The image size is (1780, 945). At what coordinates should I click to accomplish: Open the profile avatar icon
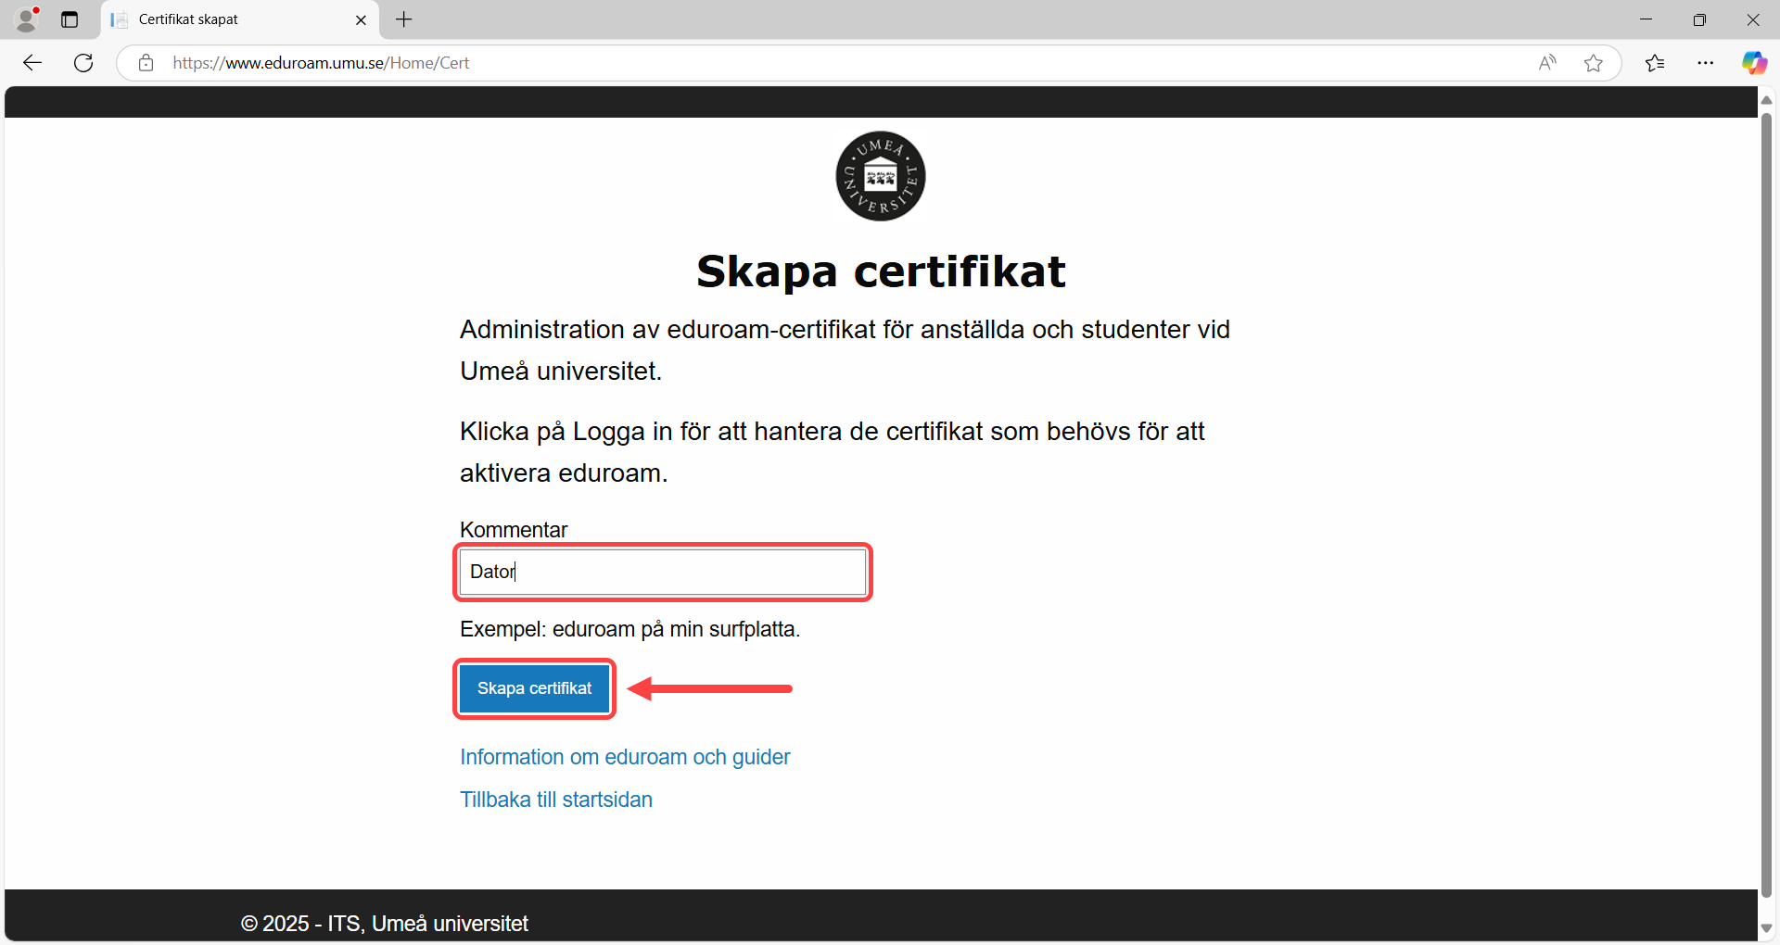coord(27,19)
